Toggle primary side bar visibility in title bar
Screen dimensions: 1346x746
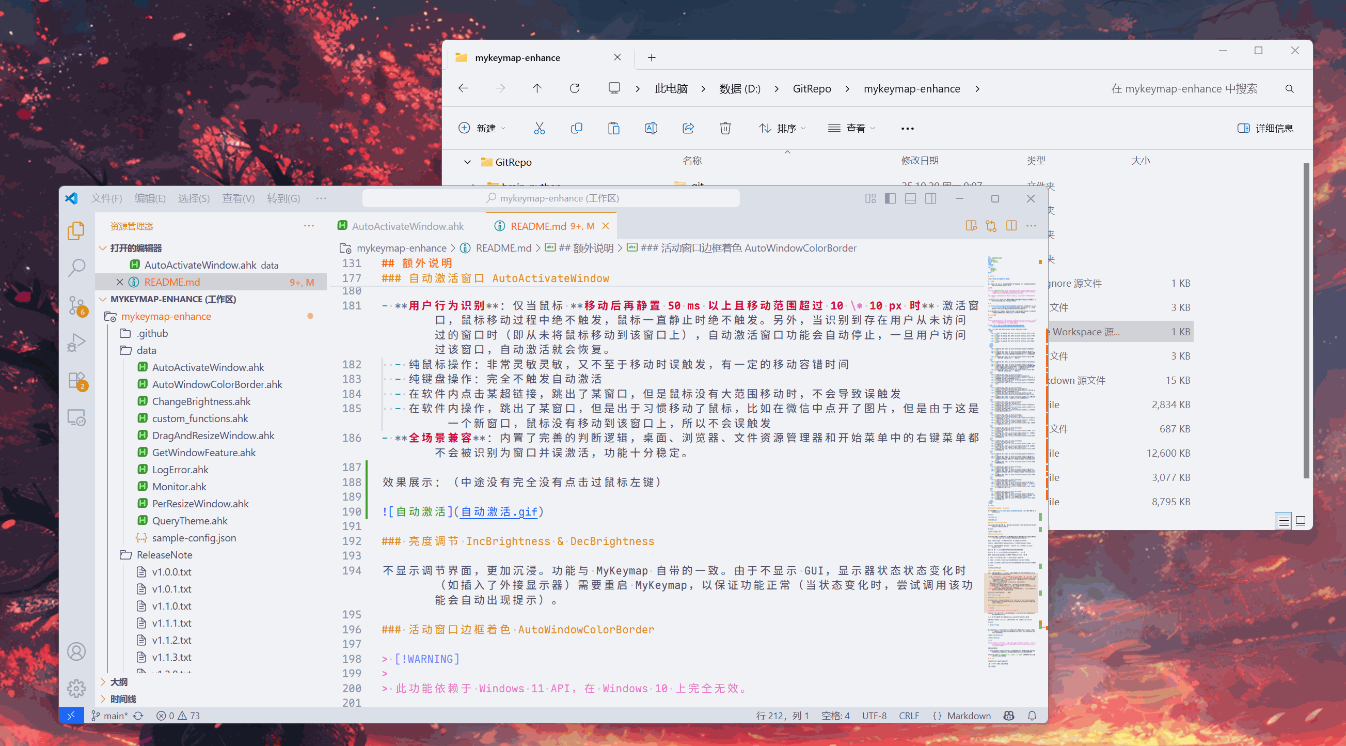coord(891,198)
